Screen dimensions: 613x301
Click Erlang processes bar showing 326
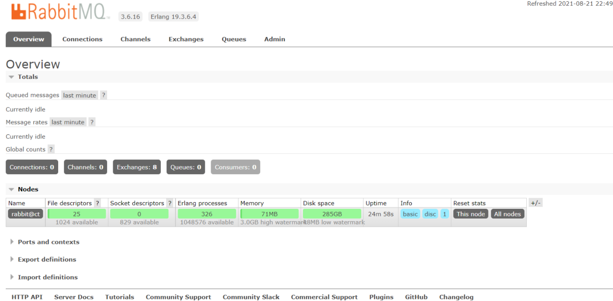207,214
